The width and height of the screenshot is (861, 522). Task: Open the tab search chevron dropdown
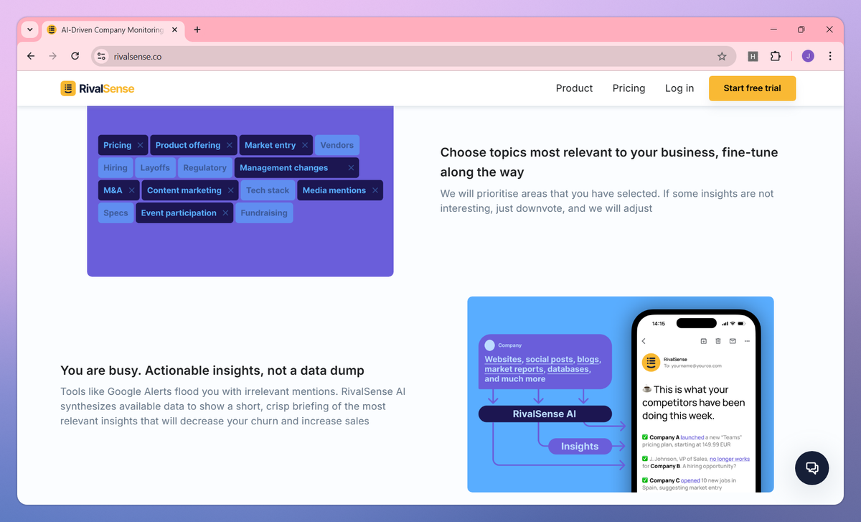coord(29,29)
